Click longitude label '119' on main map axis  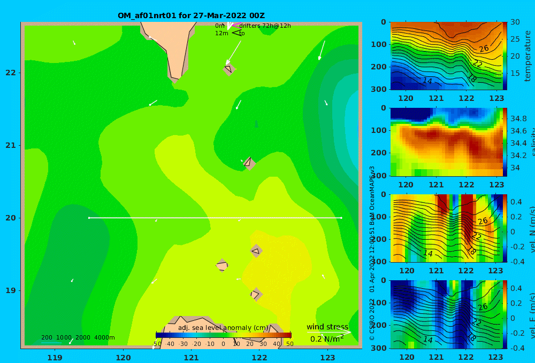pyautogui.click(x=55, y=358)
